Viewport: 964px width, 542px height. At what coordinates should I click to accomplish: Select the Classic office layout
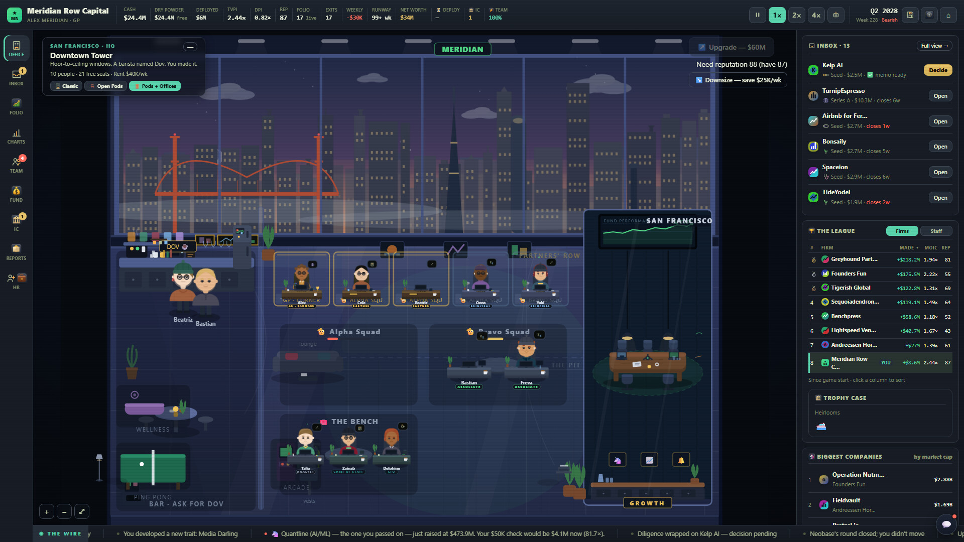66,86
